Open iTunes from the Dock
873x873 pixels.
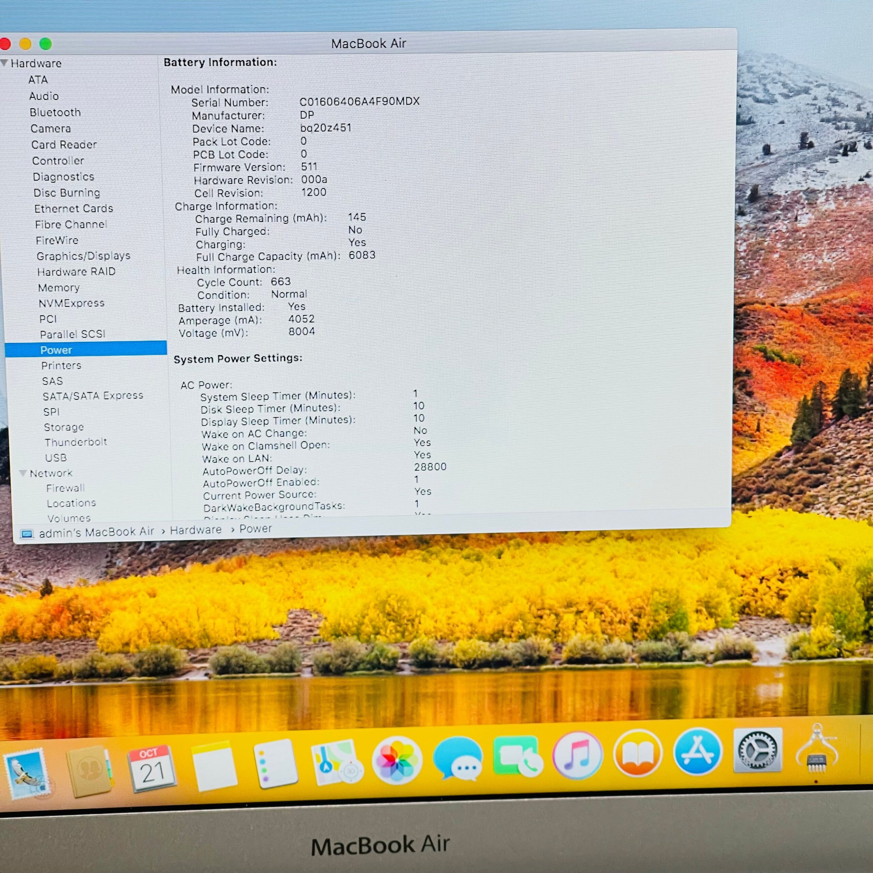pyautogui.click(x=577, y=755)
